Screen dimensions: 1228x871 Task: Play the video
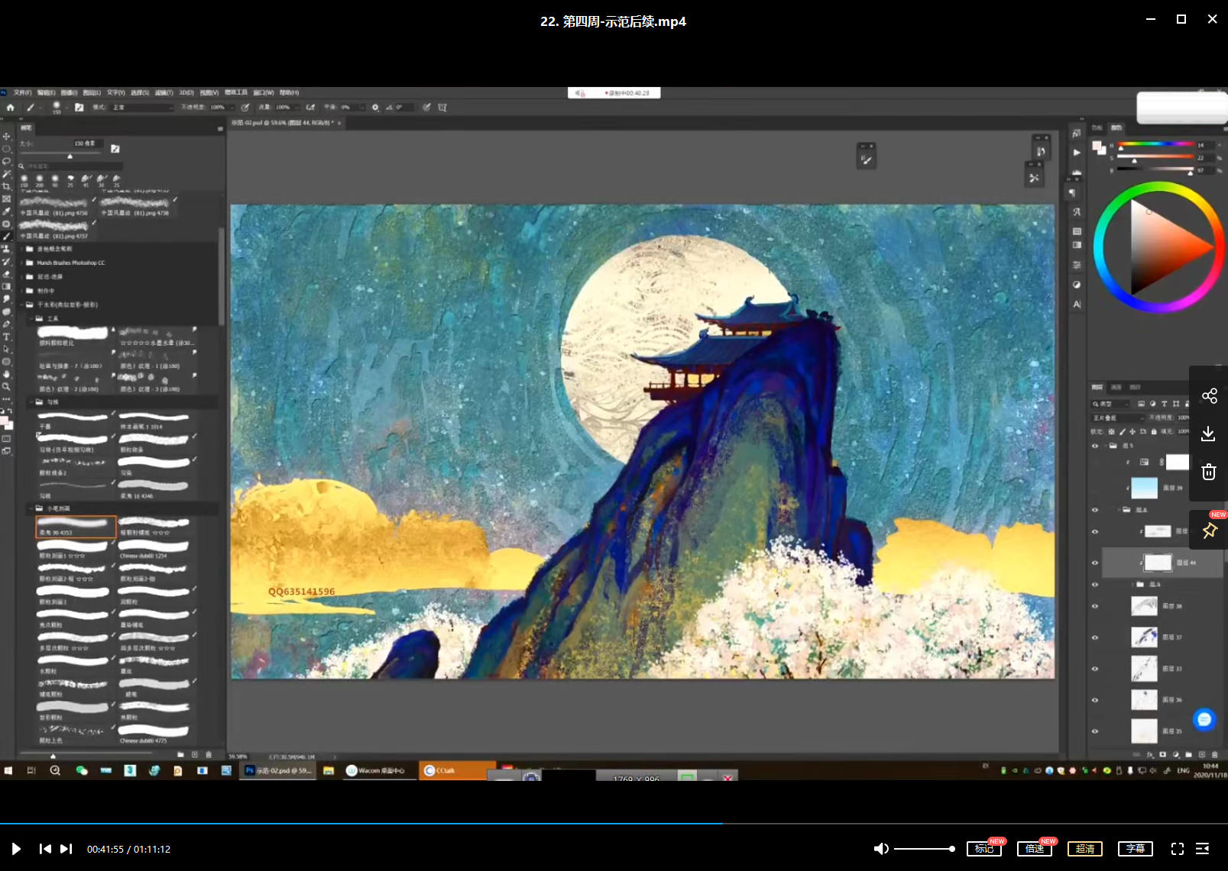point(16,849)
